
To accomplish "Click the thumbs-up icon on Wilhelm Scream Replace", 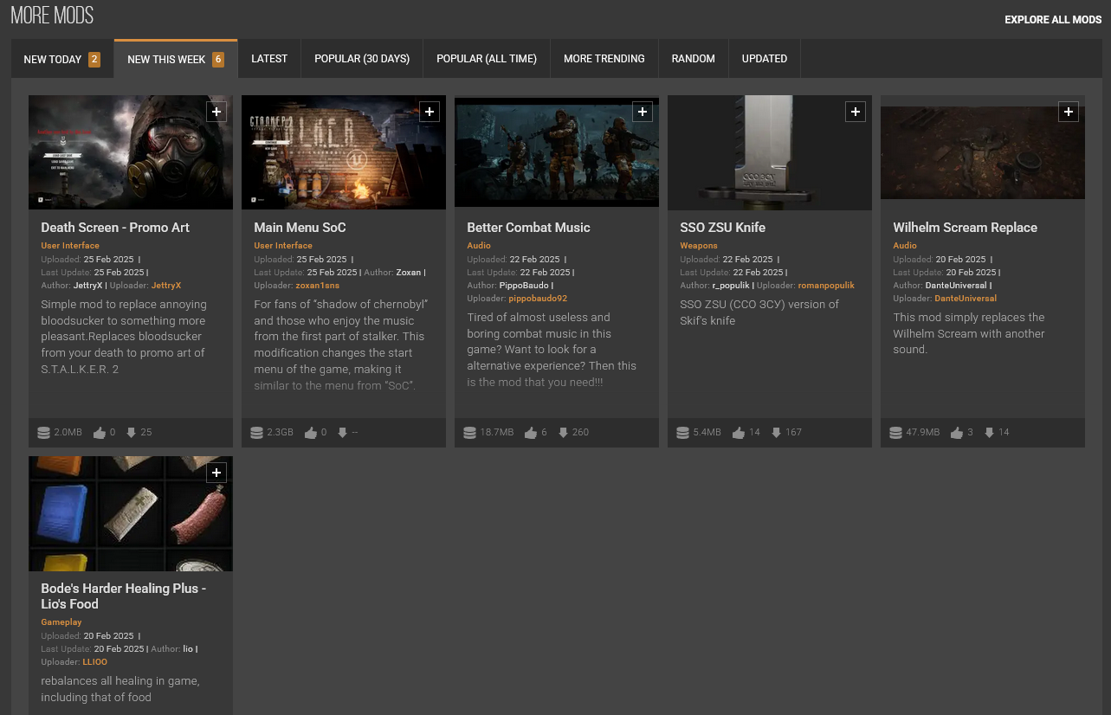I will (957, 432).
